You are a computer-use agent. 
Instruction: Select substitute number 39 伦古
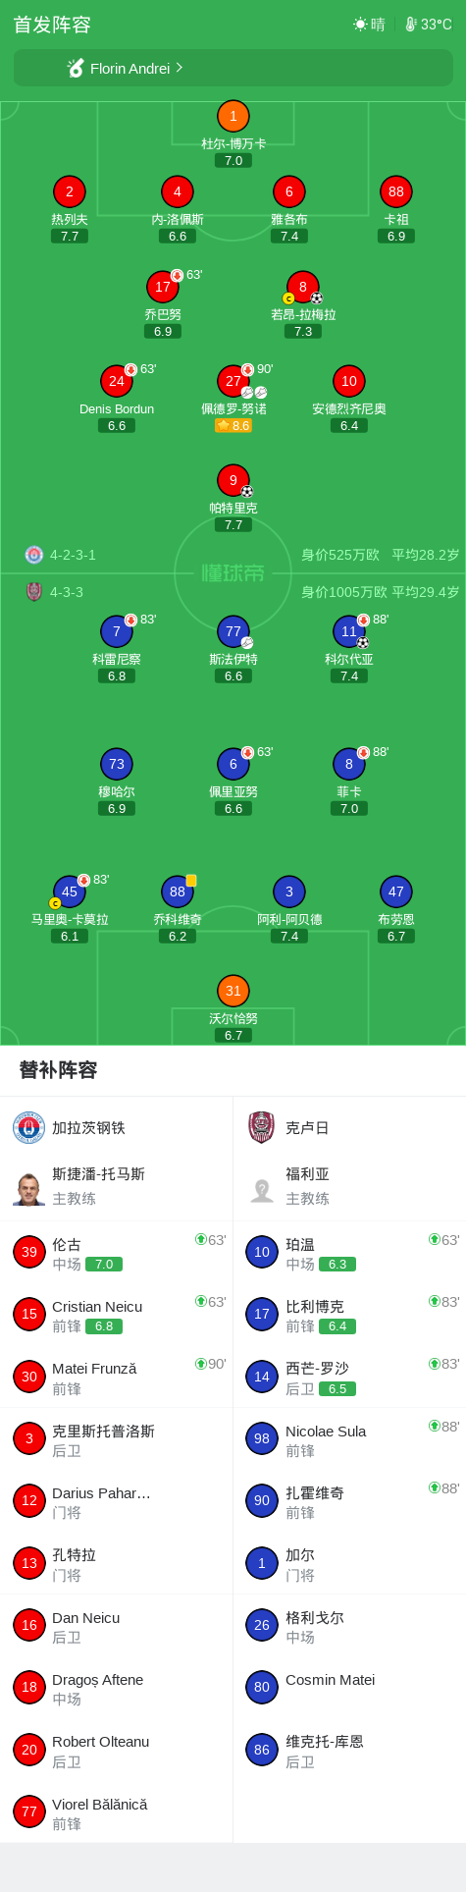click(117, 1253)
